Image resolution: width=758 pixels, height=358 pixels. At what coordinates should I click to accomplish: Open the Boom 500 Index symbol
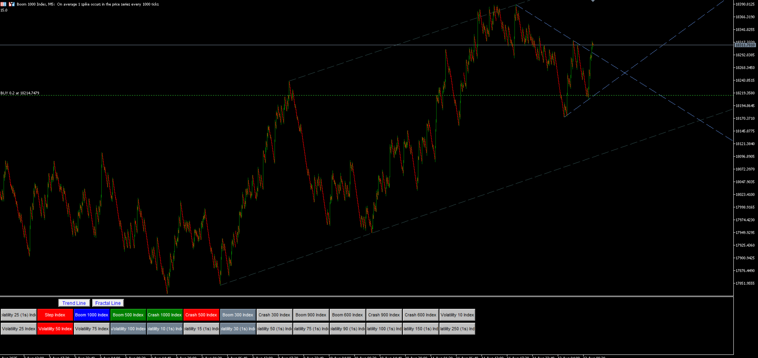[128, 315]
